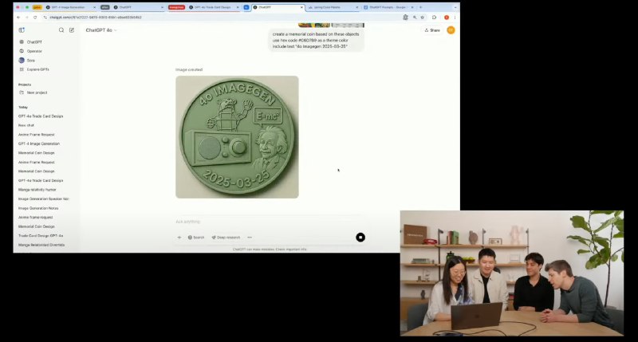Click the plus attach button in composer
The height and width of the screenshot is (342, 638).
click(x=179, y=238)
